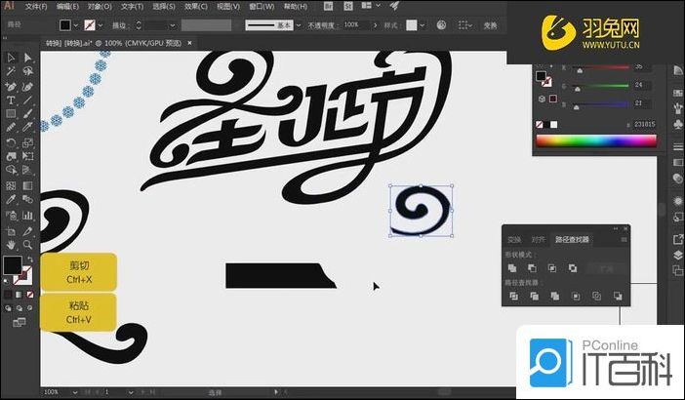Close the 转轴.ai document tab

(189, 44)
